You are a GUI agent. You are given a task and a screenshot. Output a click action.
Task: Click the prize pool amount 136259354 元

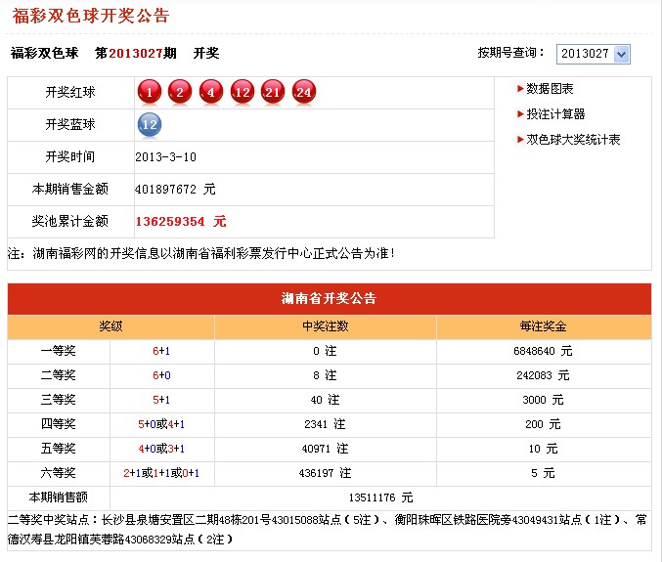(x=181, y=221)
